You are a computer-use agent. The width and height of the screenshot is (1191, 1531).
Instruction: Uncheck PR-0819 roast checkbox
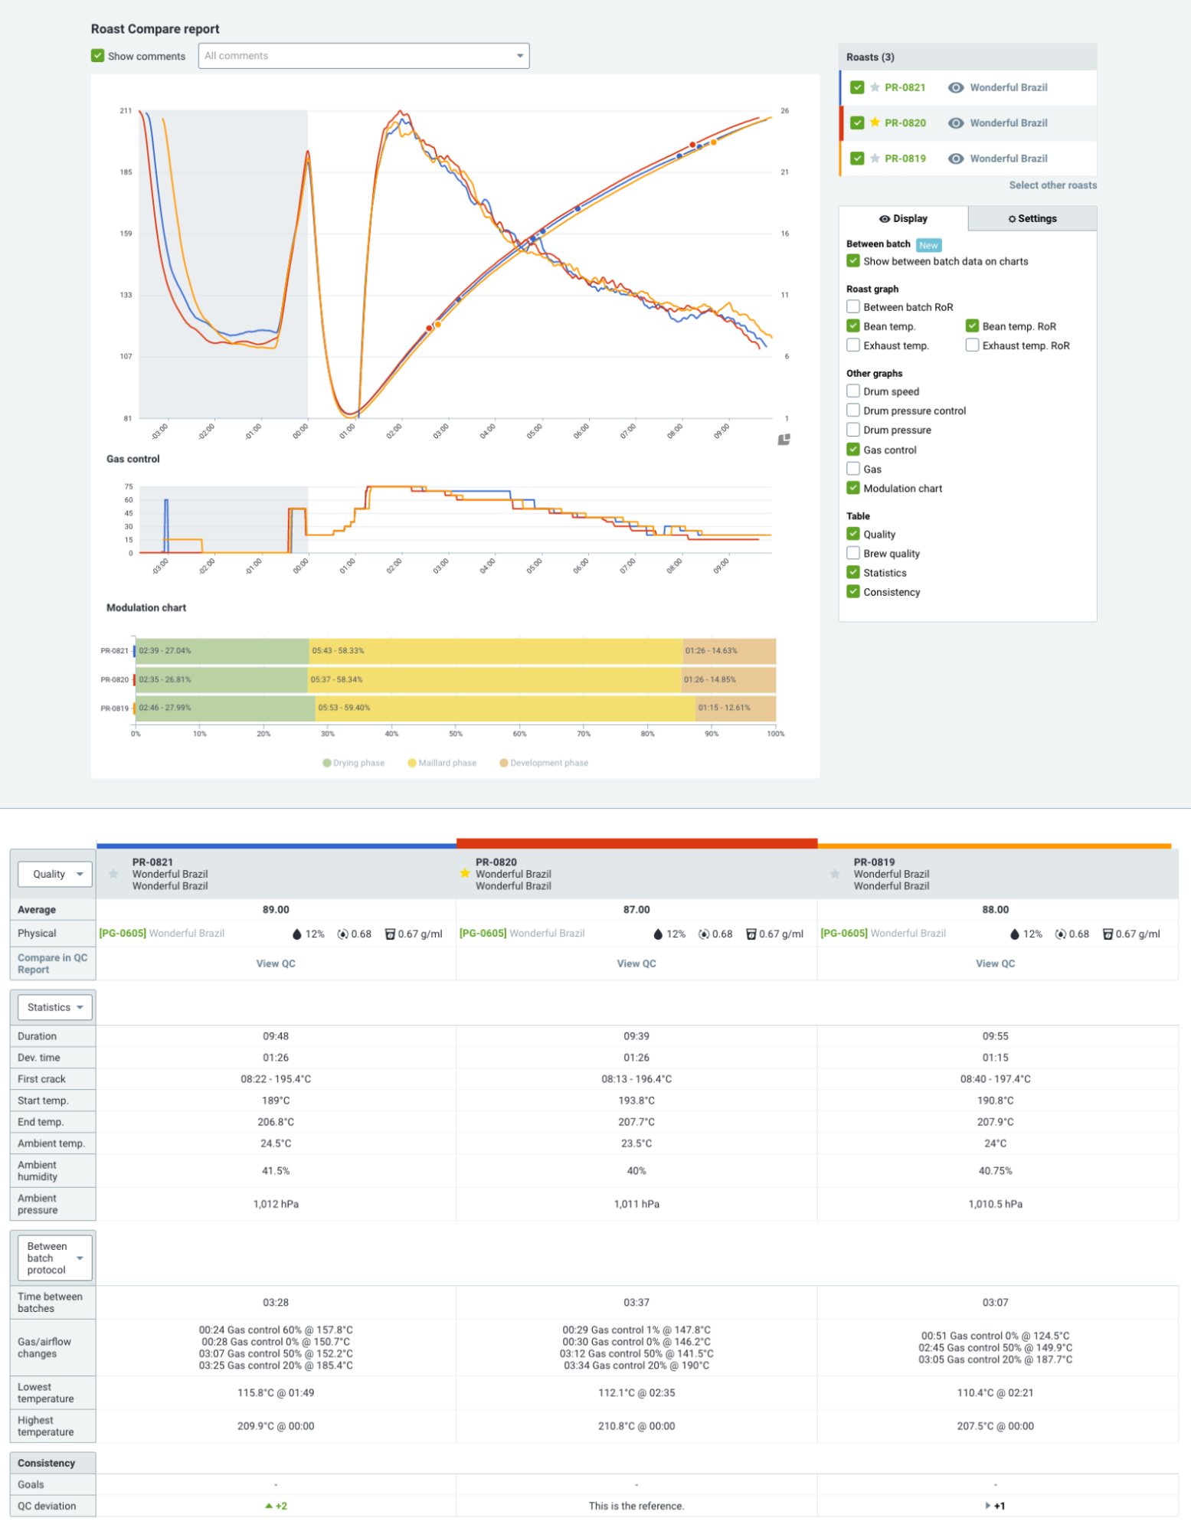pyautogui.click(x=857, y=159)
